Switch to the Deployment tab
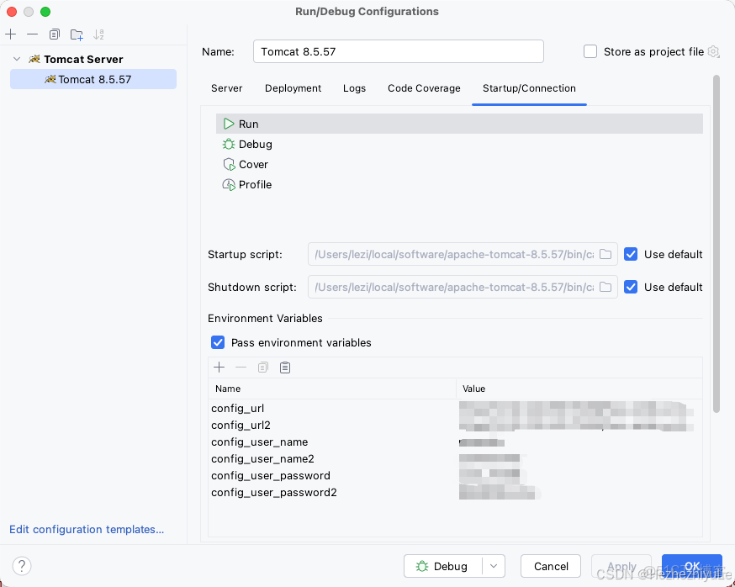Screen dimensions: 735x587 293,88
